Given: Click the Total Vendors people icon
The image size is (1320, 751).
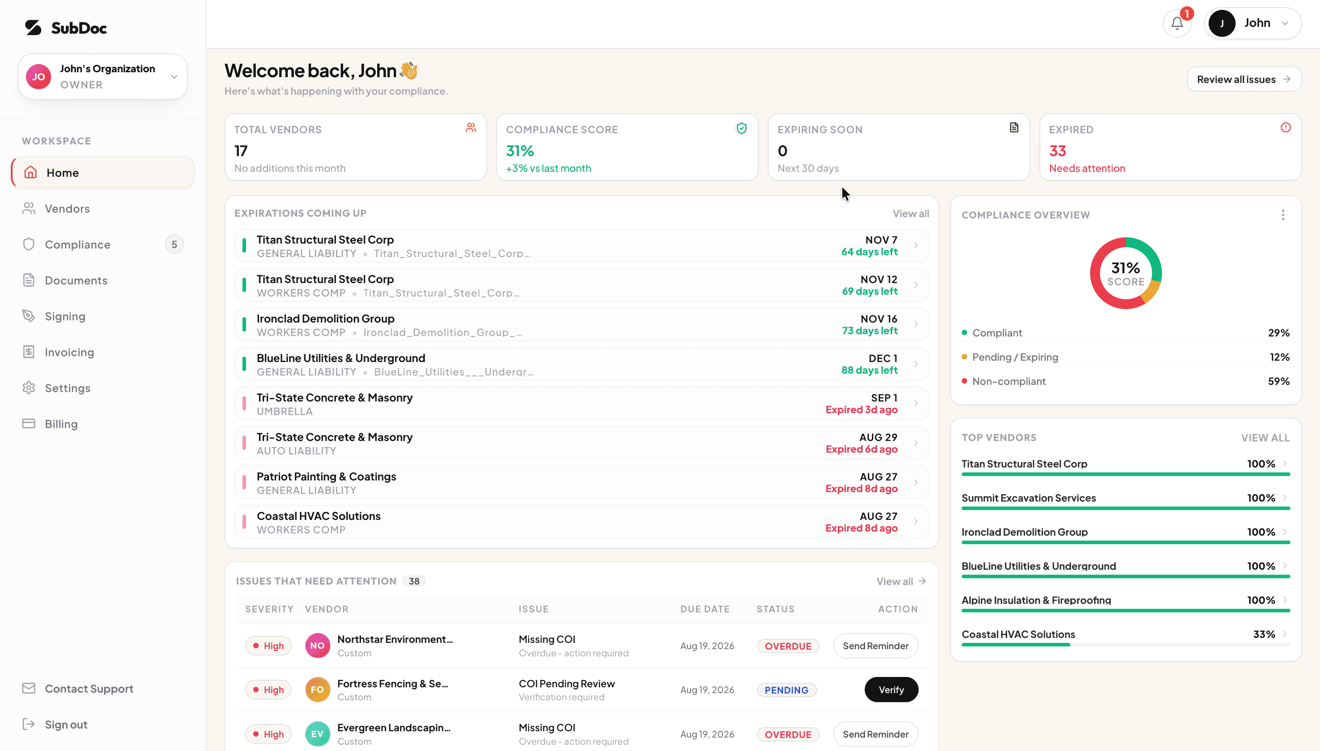Looking at the screenshot, I should (471, 127).
